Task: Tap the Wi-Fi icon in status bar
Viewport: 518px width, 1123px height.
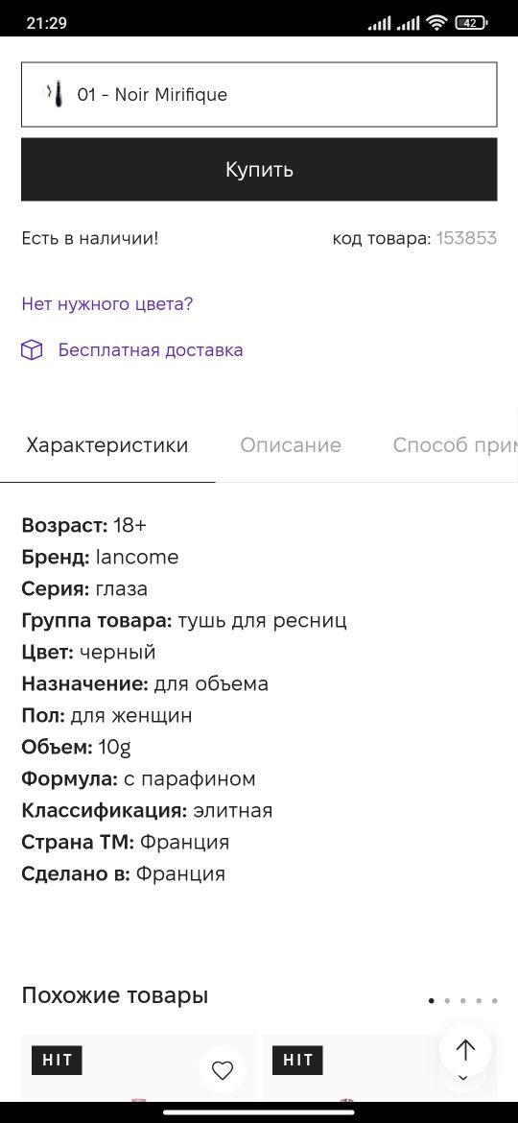Action: pos(436,22)
